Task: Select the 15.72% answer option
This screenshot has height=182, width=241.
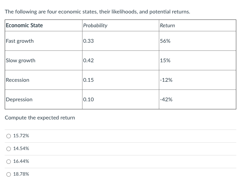Action: pyautogui.click(x=8, y=136)
